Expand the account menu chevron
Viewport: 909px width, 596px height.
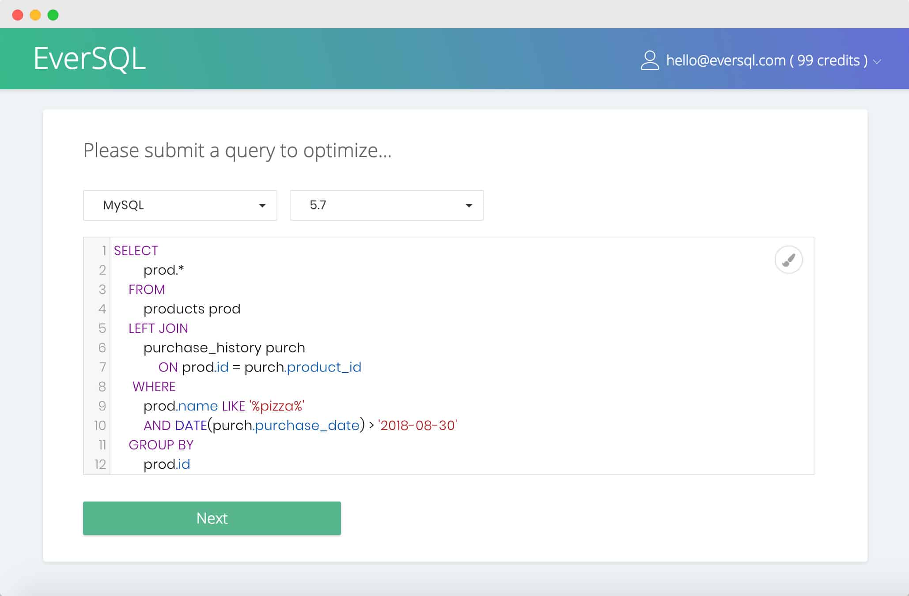[877, 61]
